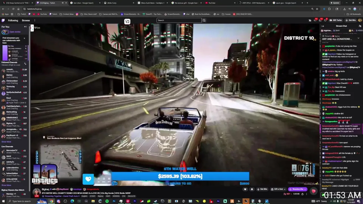Image resolution: width=363 pixels, height=204 pixels.
Task: Open a new browser tab
Action: coord(307,3)
